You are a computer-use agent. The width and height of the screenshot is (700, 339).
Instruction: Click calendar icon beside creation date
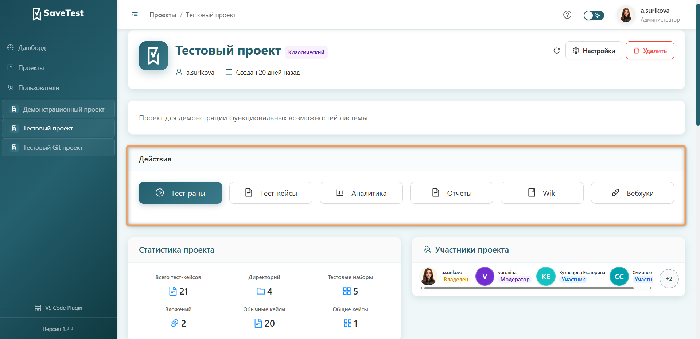click(229, 72)
